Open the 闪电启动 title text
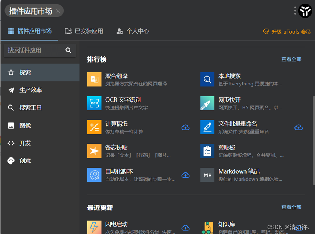This screenshot has width=315, height=234. 117,224
